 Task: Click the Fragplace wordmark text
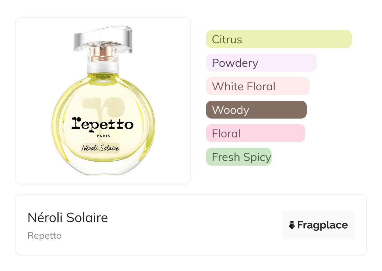point(322,225)
